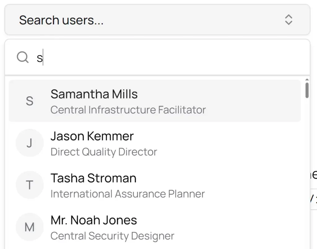Viewport: 317px width, 249px height.
Task: Click the 'J' avatar for Jason Kemmer
Action: [x=29, y=143]
